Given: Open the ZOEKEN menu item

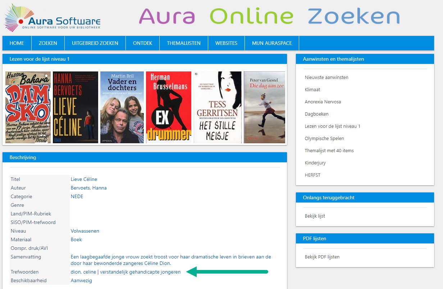Looking at the screenshot, I should 48,43.
